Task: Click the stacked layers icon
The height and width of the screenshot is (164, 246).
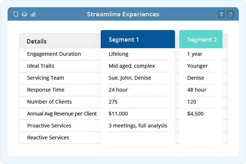Action: coord(24,14)
